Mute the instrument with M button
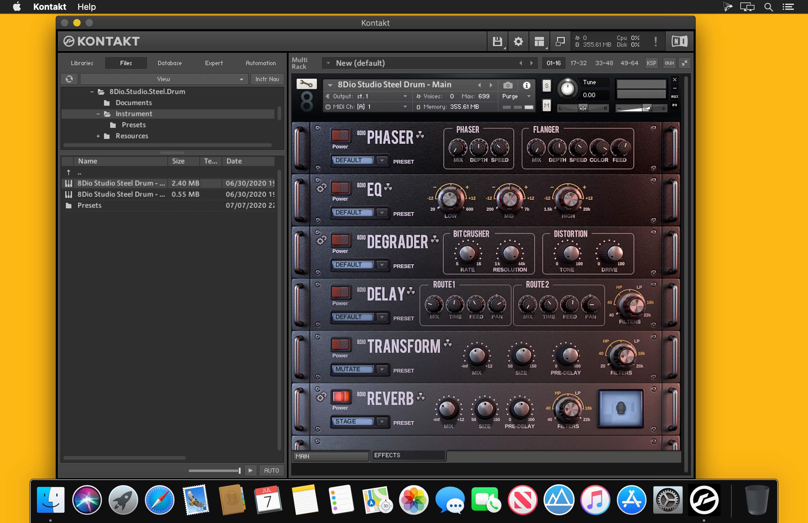This screenshot has width=808, height=523. pos(546,106)
